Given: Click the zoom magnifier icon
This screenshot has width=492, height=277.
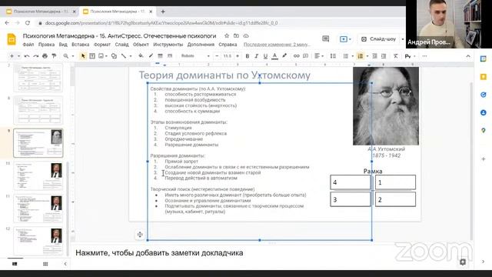Looking at the screenshot, I should [x=65, y=56].
